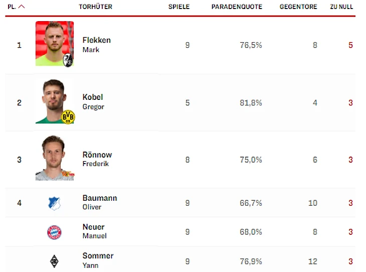Sort by Gegentore column header
Viewport: 366px width, 272px height.
(x=298, y=7)
